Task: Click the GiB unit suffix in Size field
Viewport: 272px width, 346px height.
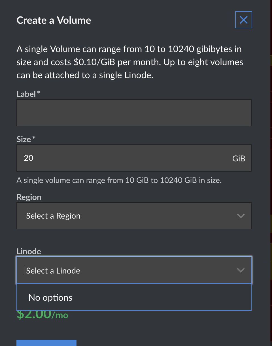Action: click(239, 159)
